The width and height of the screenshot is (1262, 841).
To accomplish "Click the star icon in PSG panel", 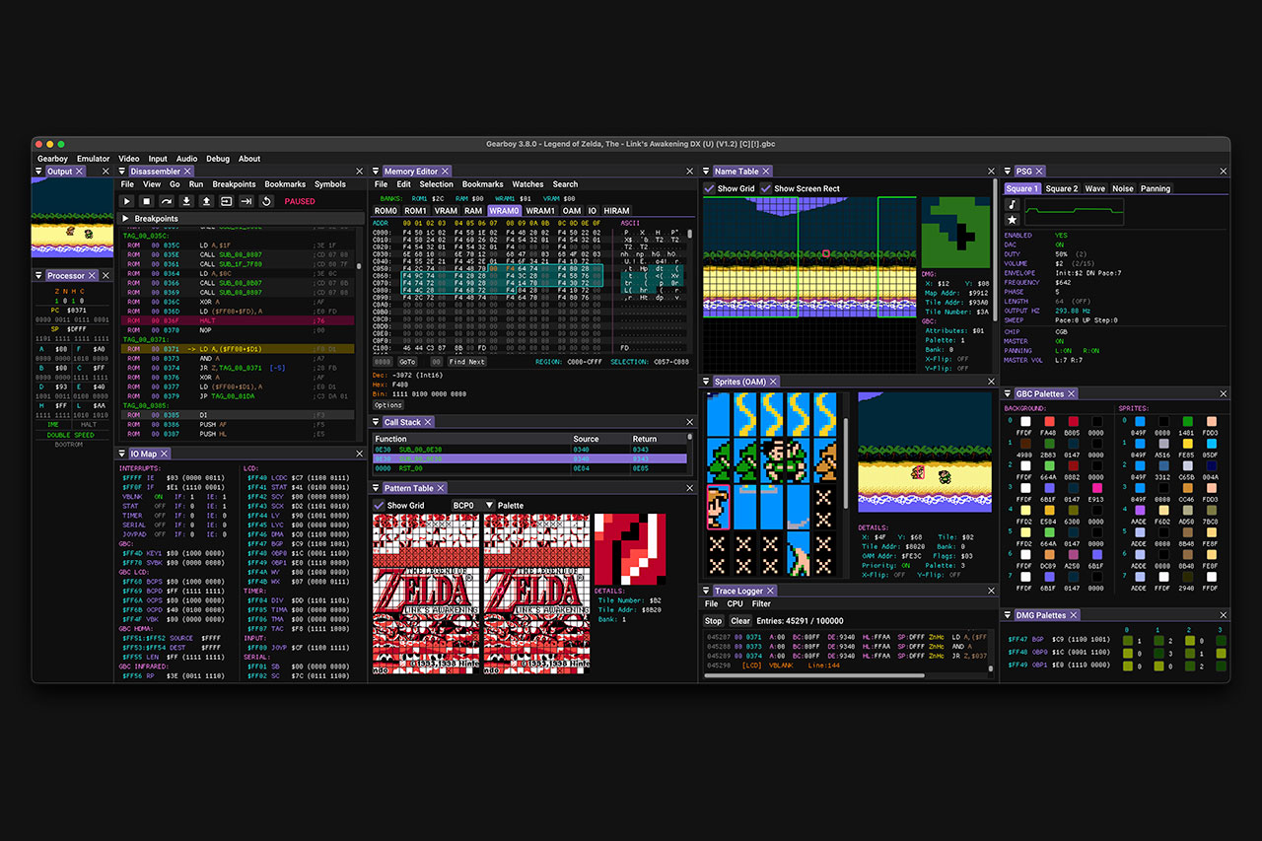I will tap(1012, 219).
